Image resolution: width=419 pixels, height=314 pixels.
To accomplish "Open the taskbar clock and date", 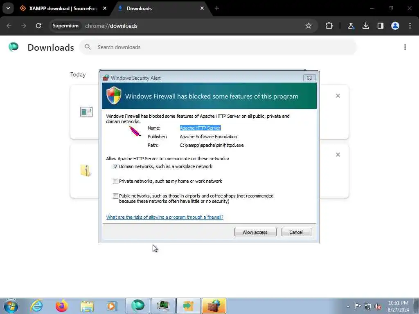I will pyautogui.click(x=398, y=306).
